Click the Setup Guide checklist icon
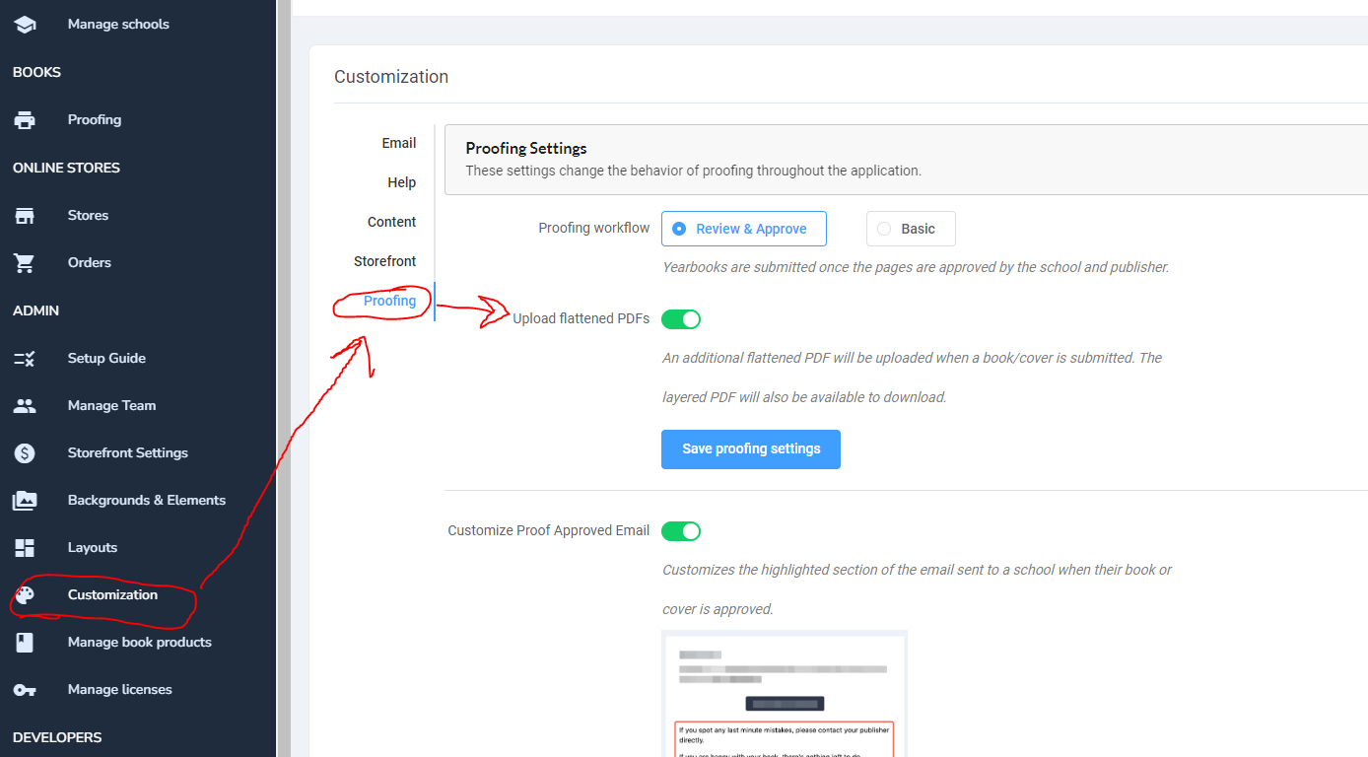The width and height of the screenshot is (1368, 757). point(25,359)
